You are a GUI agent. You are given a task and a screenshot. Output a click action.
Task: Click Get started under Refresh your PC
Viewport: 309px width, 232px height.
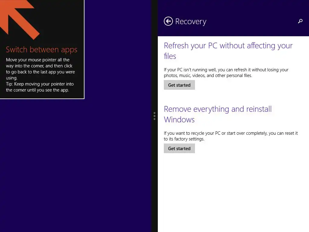click(x=179, y=85)
